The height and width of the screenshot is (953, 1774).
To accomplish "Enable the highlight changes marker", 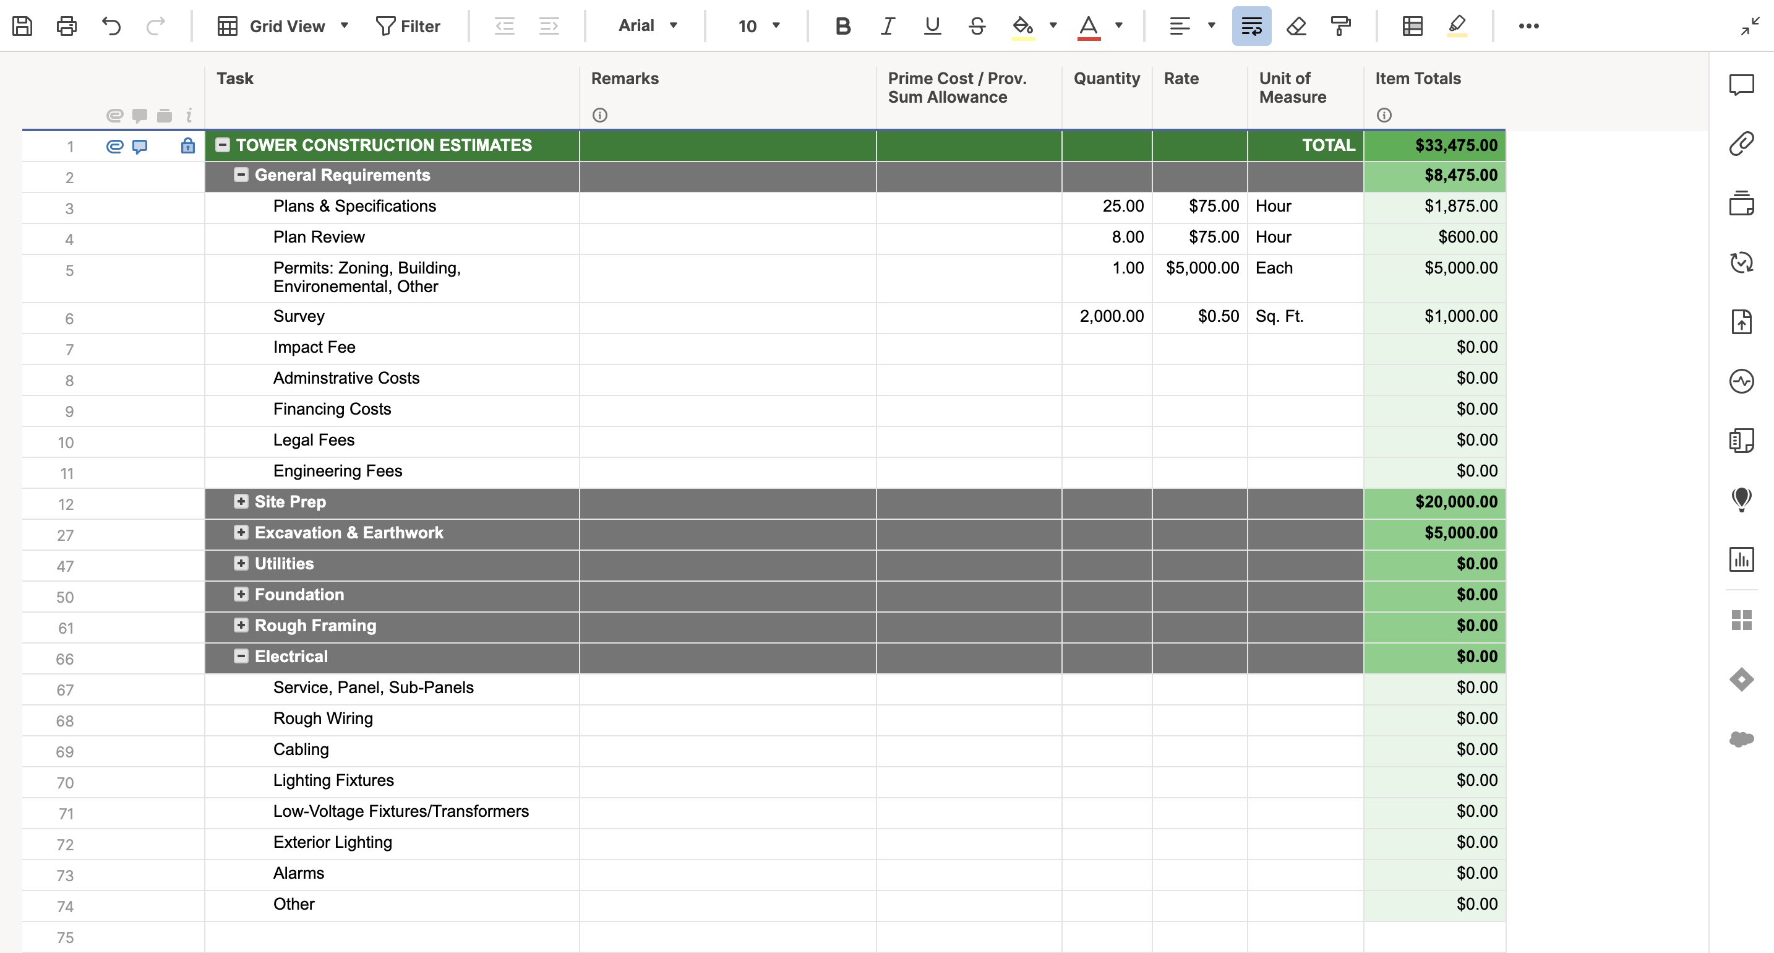I will 1457,26.
